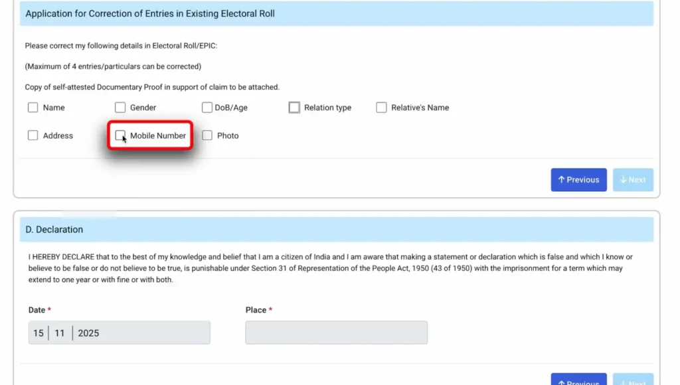Focus the Place input field
This screenshot has height=385, width=680.
point(336,333)
